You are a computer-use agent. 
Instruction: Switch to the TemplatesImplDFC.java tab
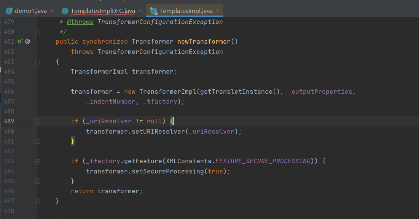tap(103, 11)
